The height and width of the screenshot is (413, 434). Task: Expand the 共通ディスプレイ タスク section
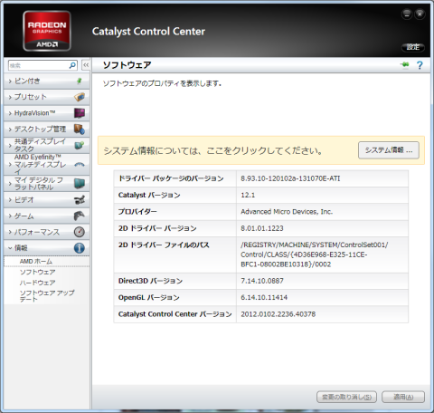click(x=47, y=145)
